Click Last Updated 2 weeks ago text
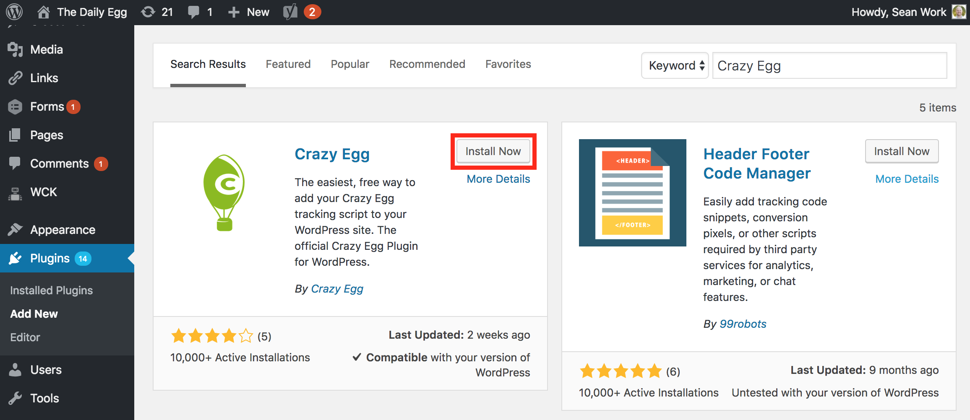Image resolution: width=970 pixels, height=420 pixels. coord(459,335)
